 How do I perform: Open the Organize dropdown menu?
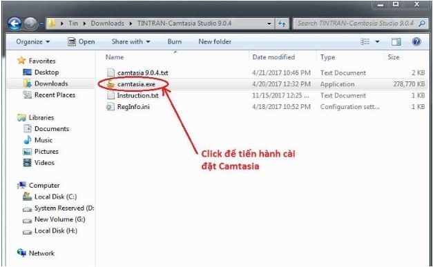point(33,41)
